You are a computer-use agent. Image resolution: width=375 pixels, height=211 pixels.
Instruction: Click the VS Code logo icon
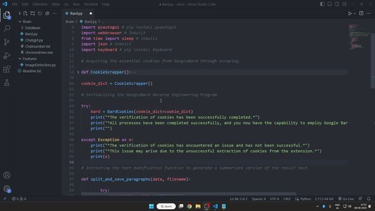tap(5, 4)
